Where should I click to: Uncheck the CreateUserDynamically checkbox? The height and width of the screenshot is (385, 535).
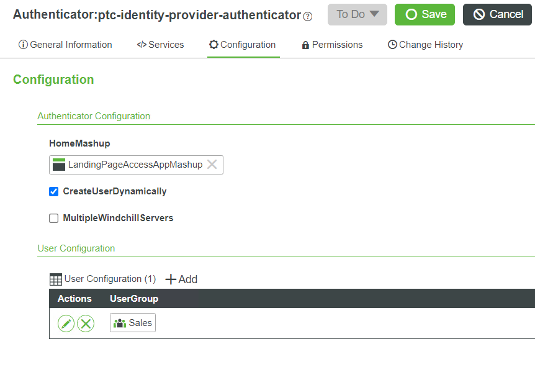[53, 191]
